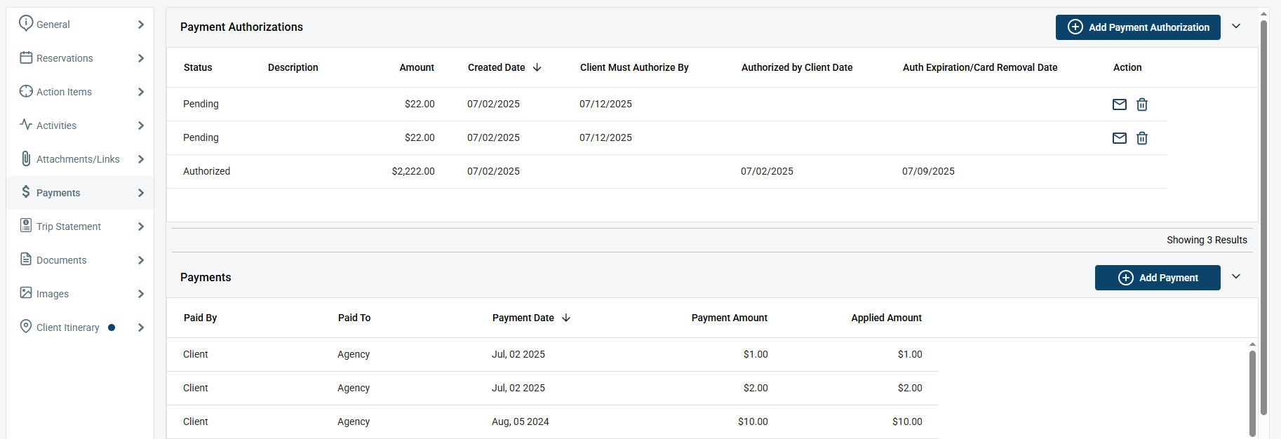Image resolution: width=1281 pixels, height=439 pixels.
Task: Open the Action Items menu item
Action: tap(80, 92)
